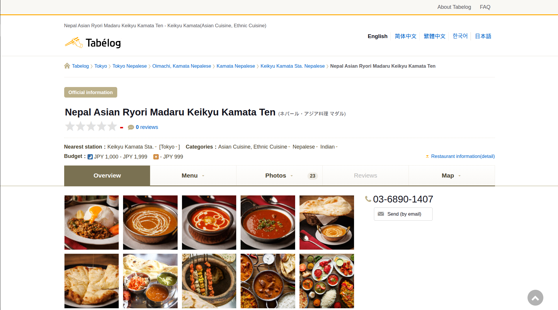
Task: Open the Reviews tab
Action: (365, 176)
